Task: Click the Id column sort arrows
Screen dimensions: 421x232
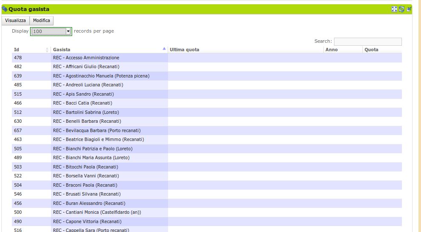Action: coord(47,50)
